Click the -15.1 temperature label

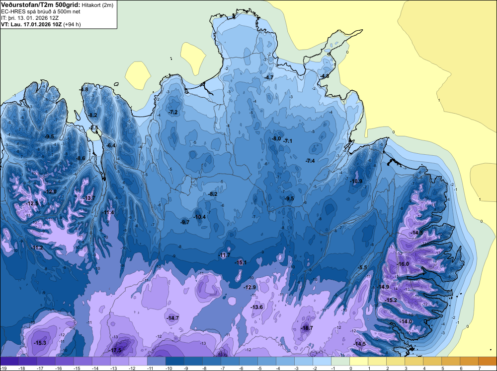click(241, 262)
